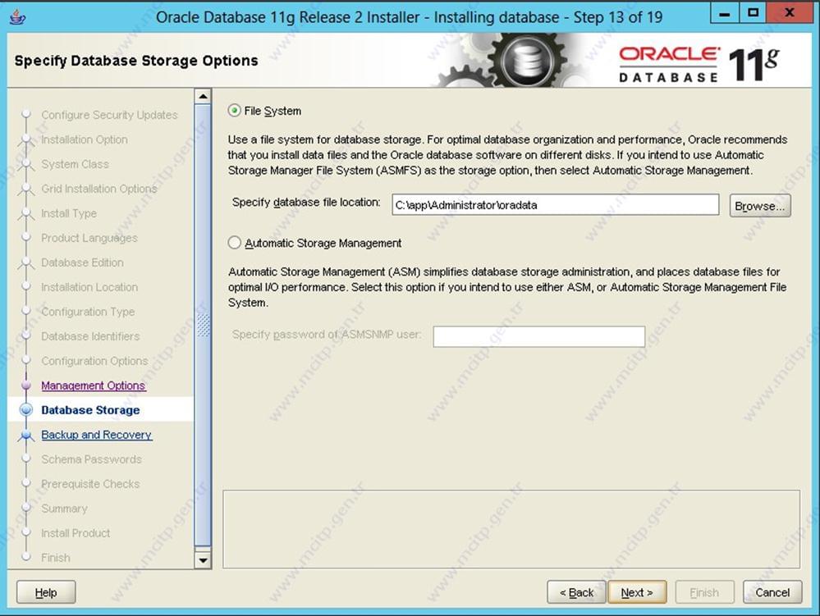Click the 'Specify Database Storage Options' heading

[136, 61]
